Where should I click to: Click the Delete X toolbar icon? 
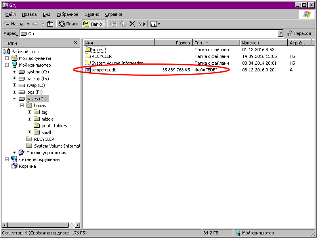tap(132, 24)
